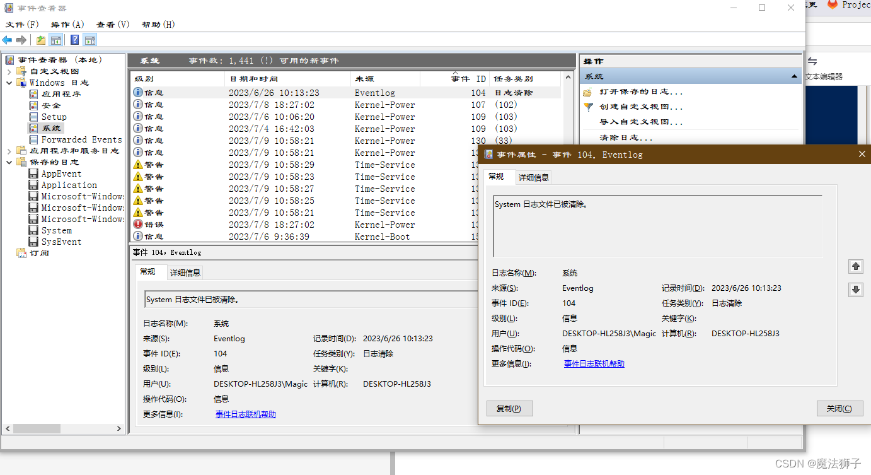
Task: Click the 打开保存的日志 folder icon
Action: click(x=588, y=92)
